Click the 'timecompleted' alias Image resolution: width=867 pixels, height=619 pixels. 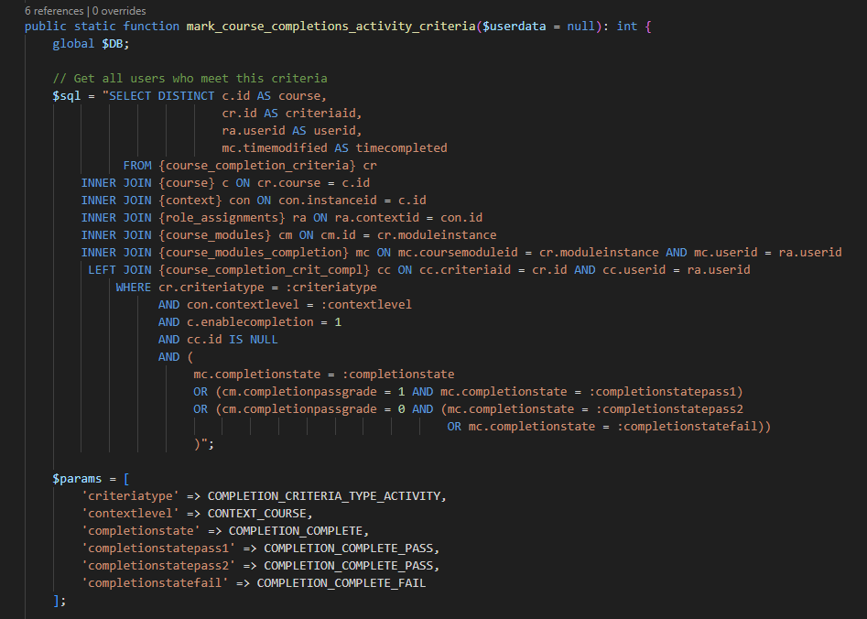401,147
